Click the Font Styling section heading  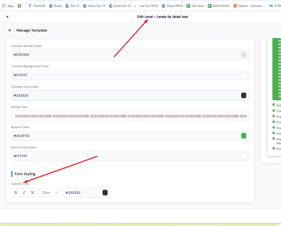(25, 174)
